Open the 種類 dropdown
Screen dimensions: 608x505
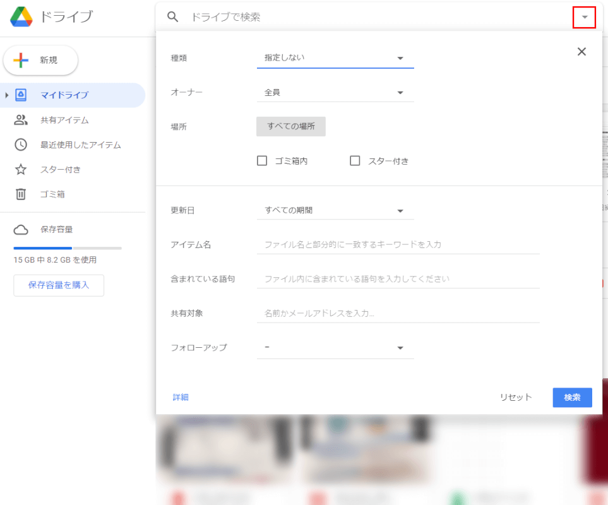point(400,57)
